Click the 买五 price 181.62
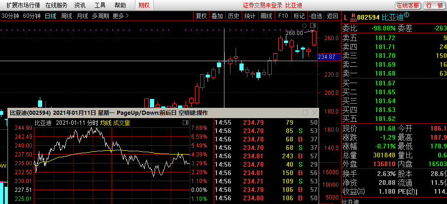This screenshot has width=447, height=204. coord(385,118)
